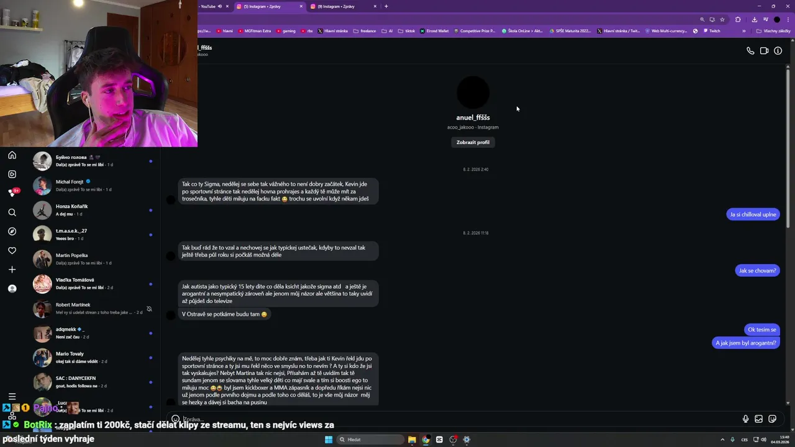795x447 pixels.
Task: Open Notifications heart icon in sidebar
Action: click(12, 251)
